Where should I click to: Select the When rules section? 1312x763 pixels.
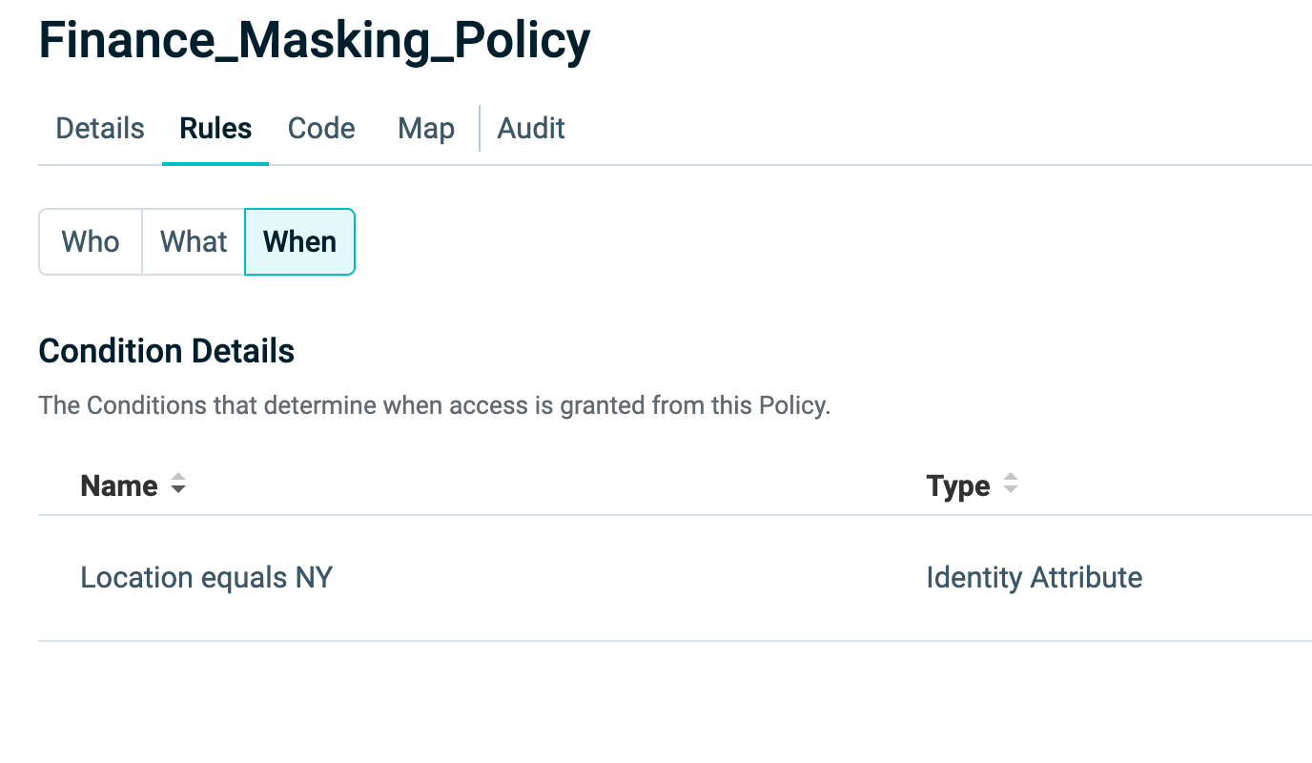[x=299, y=242]
